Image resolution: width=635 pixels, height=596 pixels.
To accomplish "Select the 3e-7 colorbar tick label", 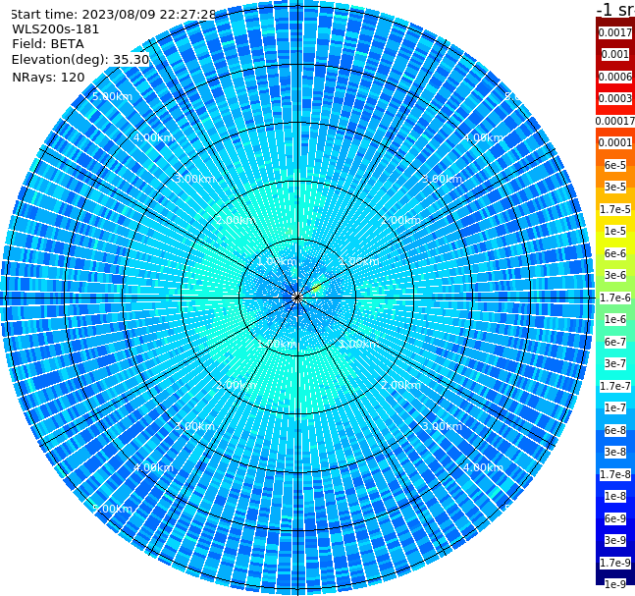I will click(x=615, y=363).
